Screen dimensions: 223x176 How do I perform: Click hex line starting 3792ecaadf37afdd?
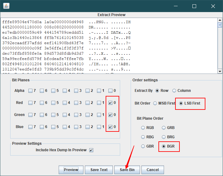(x=66, y=43)
